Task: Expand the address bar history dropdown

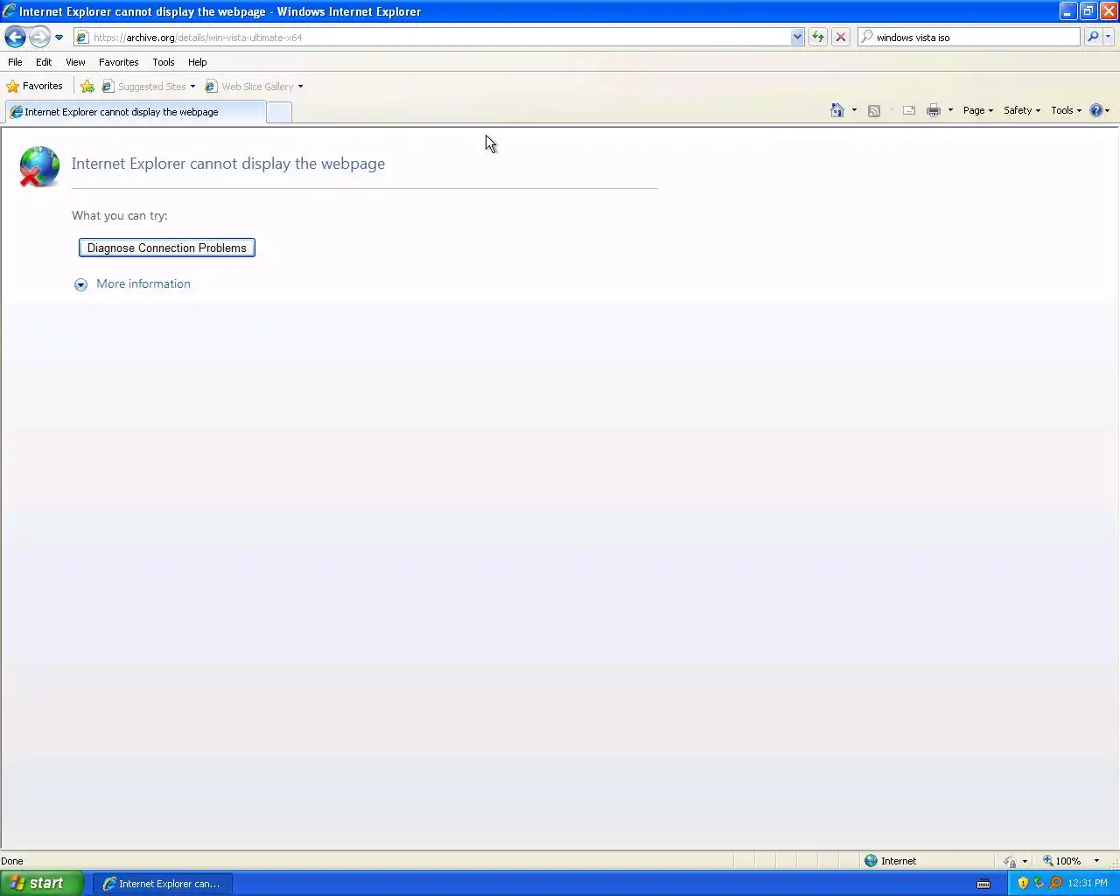Action: [797, 38]
